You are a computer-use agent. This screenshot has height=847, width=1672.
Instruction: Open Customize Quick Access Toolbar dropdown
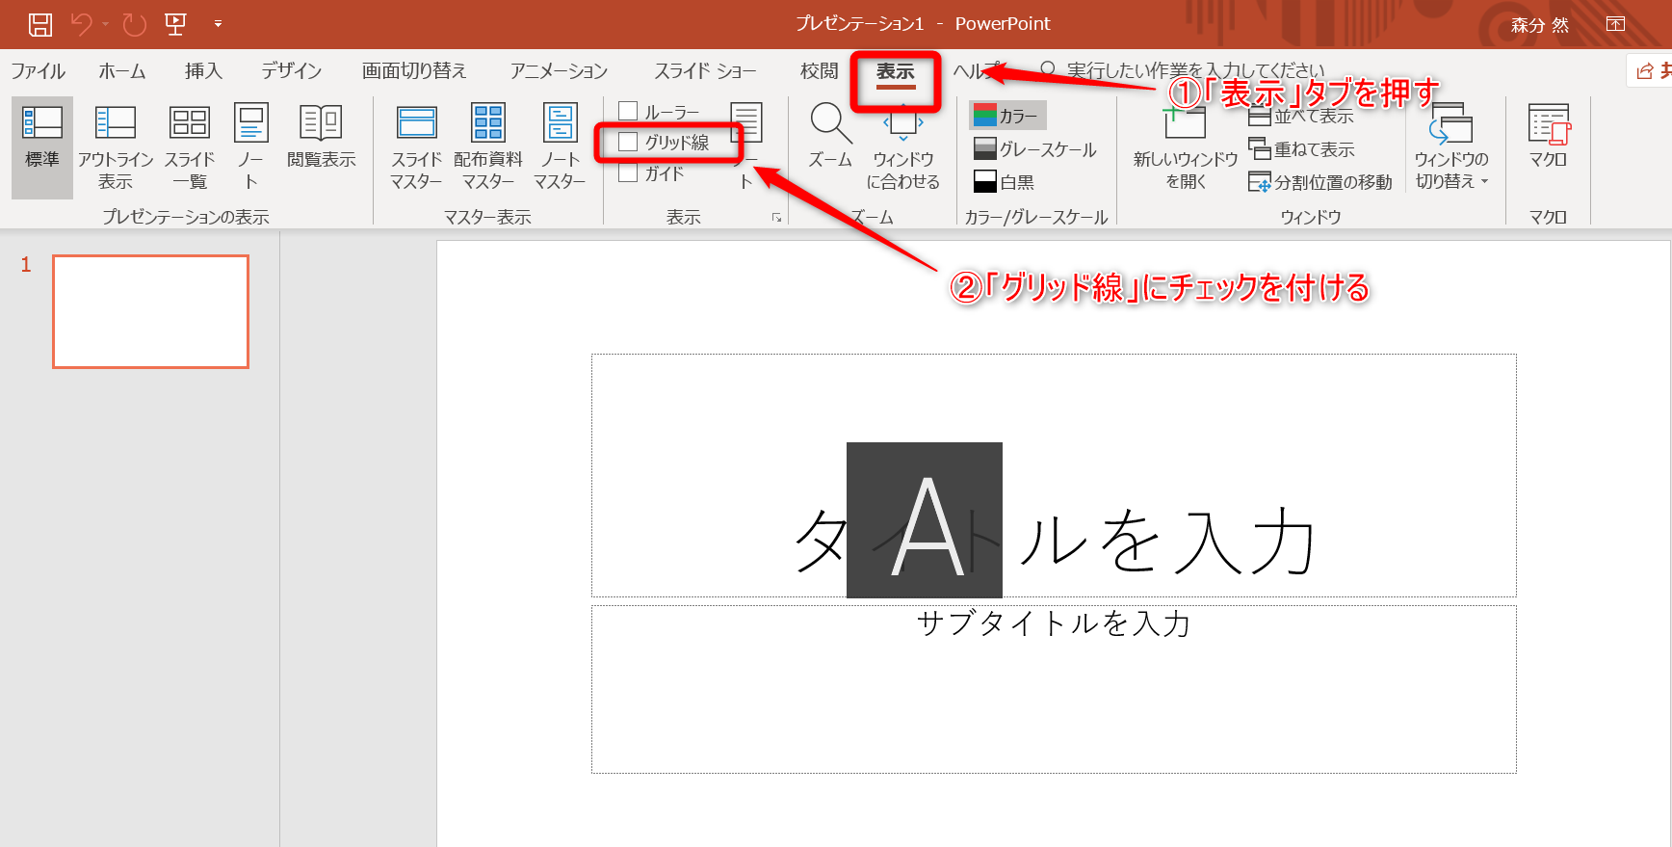tap(218, 24)
